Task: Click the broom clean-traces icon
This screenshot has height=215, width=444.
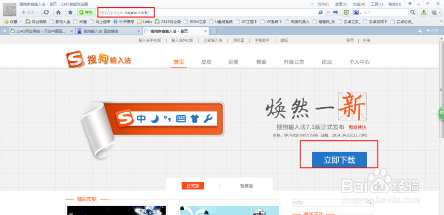Action: (420, 31)
